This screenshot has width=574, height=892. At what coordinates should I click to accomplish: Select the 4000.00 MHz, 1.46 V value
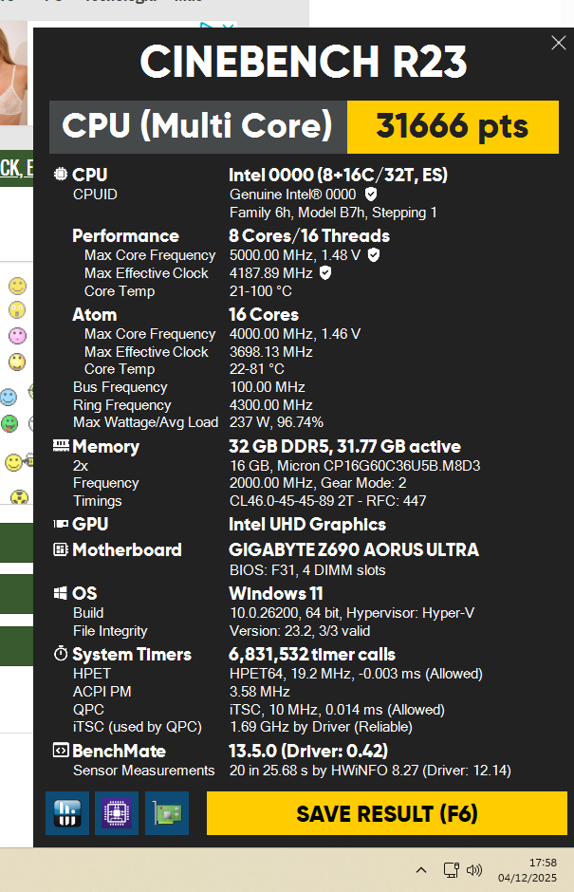[295, 334]
